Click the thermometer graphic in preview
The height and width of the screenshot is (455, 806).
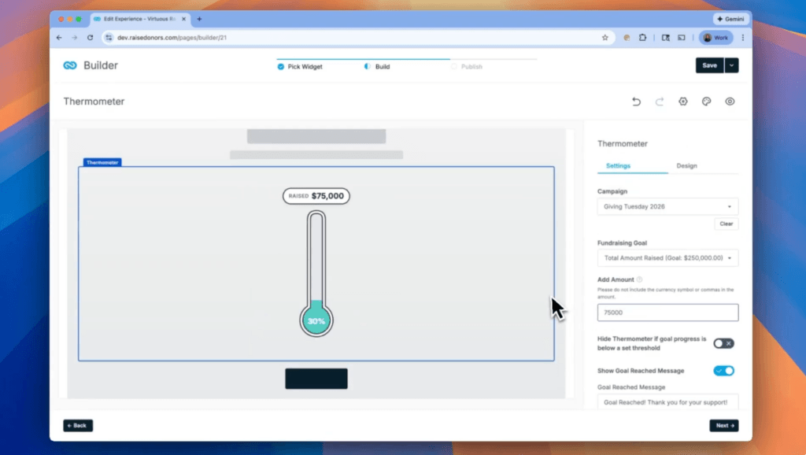(316, 274)
